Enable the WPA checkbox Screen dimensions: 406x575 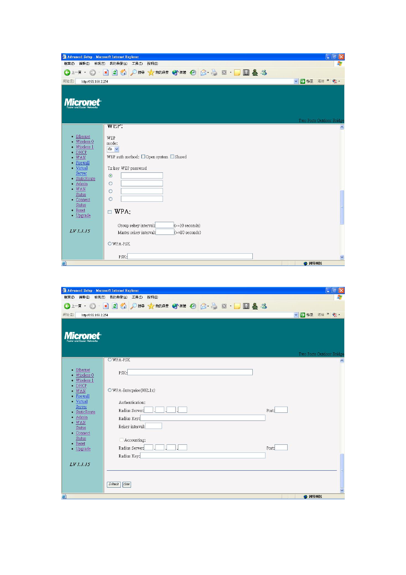click(110, 212)
